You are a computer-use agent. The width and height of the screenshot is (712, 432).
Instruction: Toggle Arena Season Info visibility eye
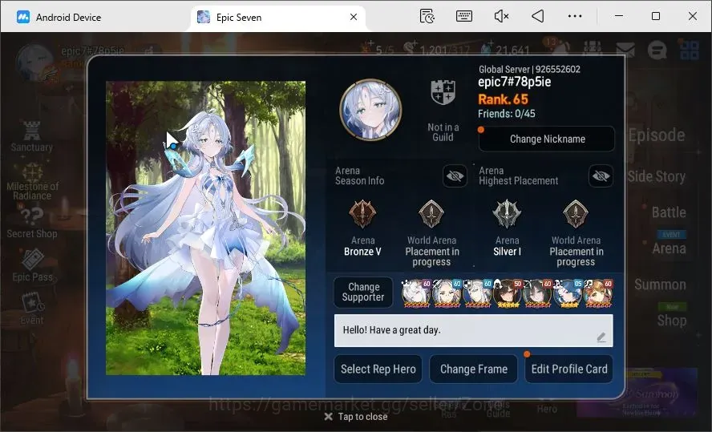[x=455, y=176]
